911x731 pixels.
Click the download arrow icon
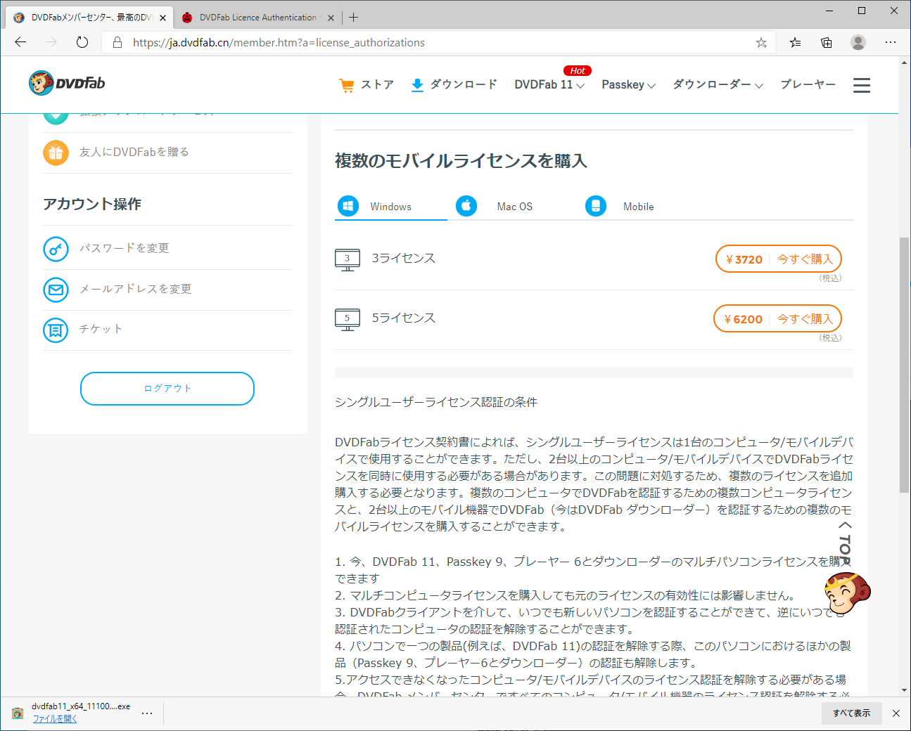click(417, 85)
